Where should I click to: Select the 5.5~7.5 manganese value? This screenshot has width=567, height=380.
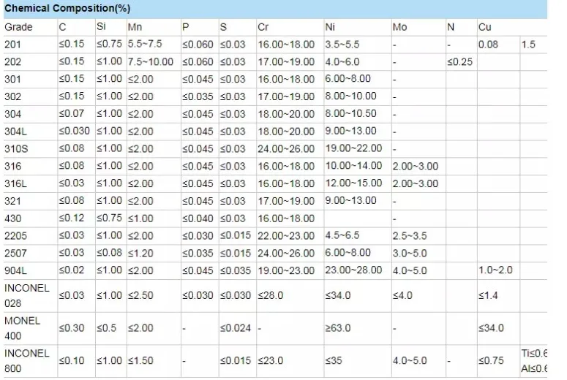tap(146, 45)
